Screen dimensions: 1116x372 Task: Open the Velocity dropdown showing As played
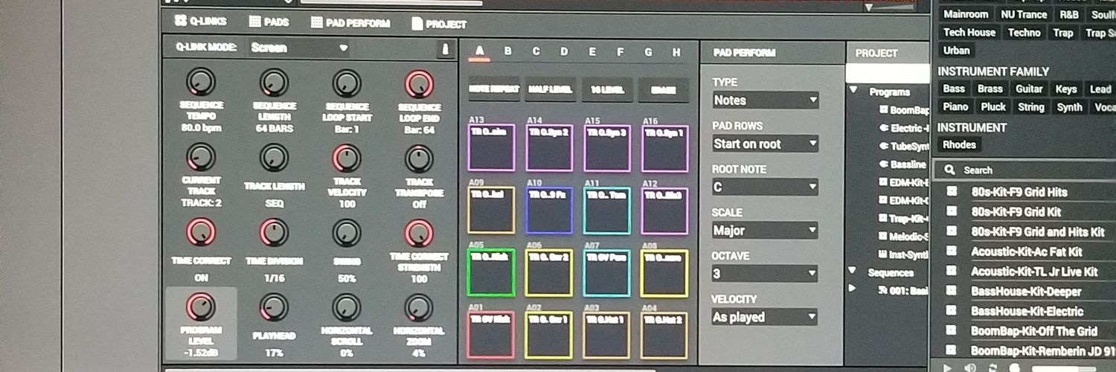coord(765,317)
